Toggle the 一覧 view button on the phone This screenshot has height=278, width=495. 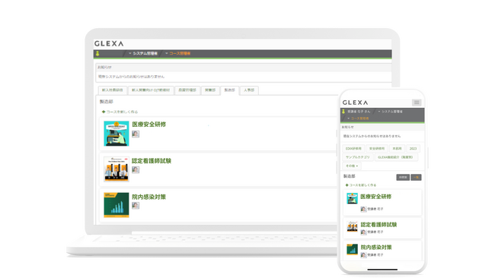click(x=416, y=178)
